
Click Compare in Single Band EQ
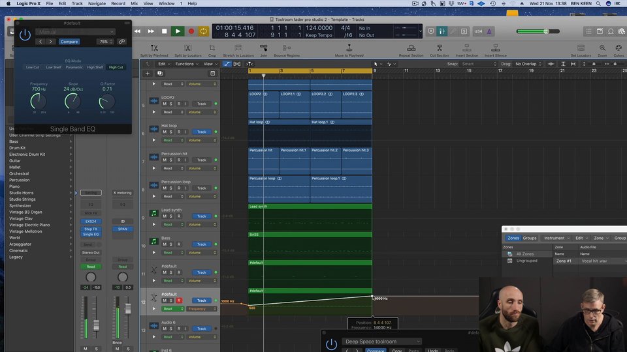point(69,42)
